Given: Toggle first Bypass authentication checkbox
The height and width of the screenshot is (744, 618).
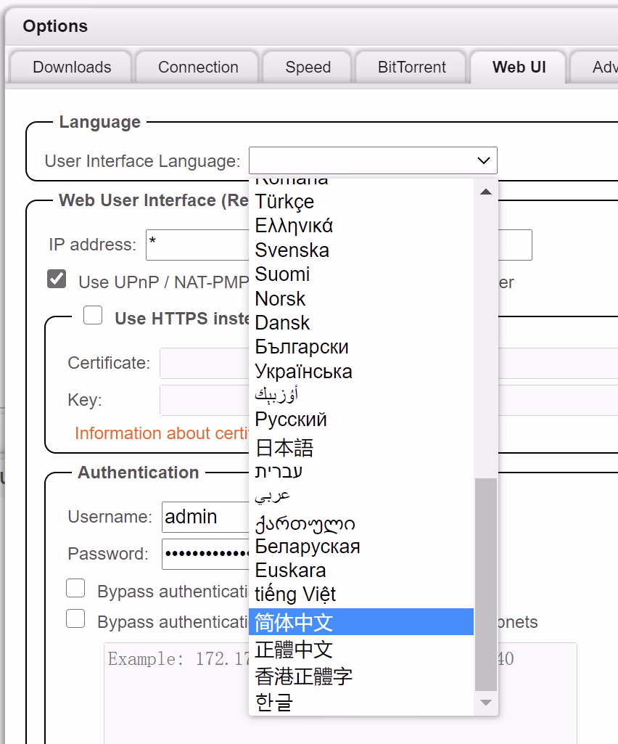Looking at the screenshot, I should (x=75, y=589).
